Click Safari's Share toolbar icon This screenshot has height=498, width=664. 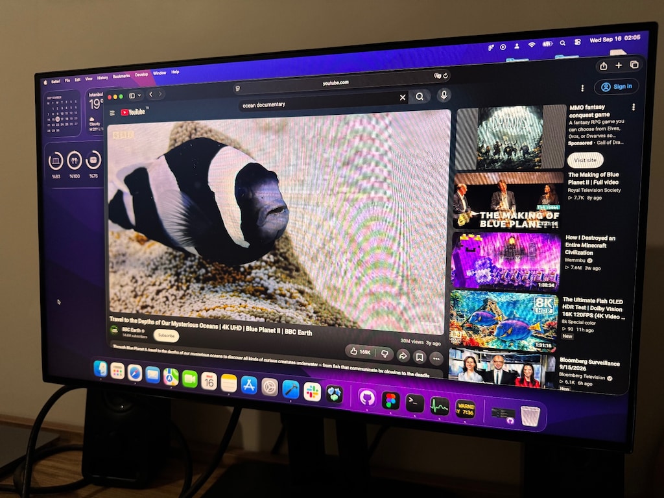point(604,66)
